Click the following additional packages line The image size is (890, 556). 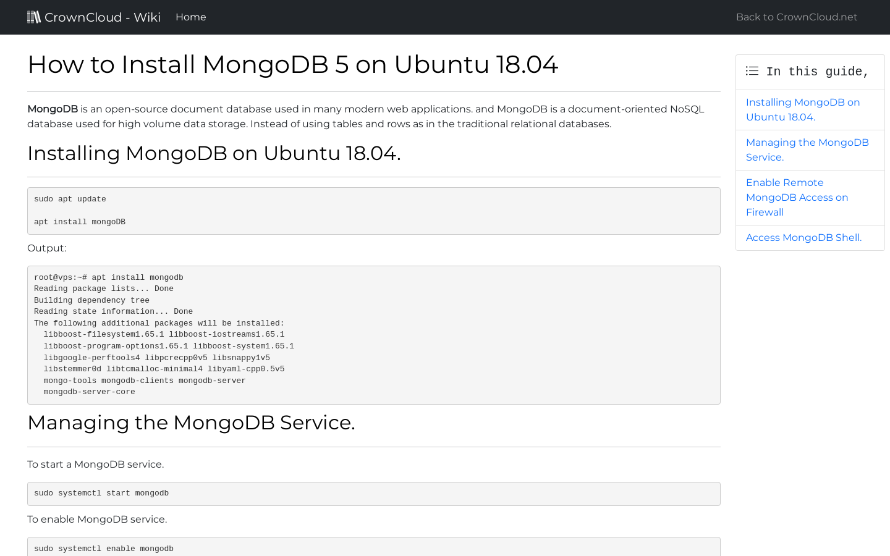click(x=159, y=323)
